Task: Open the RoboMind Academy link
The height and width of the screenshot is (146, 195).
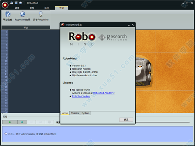Action: [104, 93]
